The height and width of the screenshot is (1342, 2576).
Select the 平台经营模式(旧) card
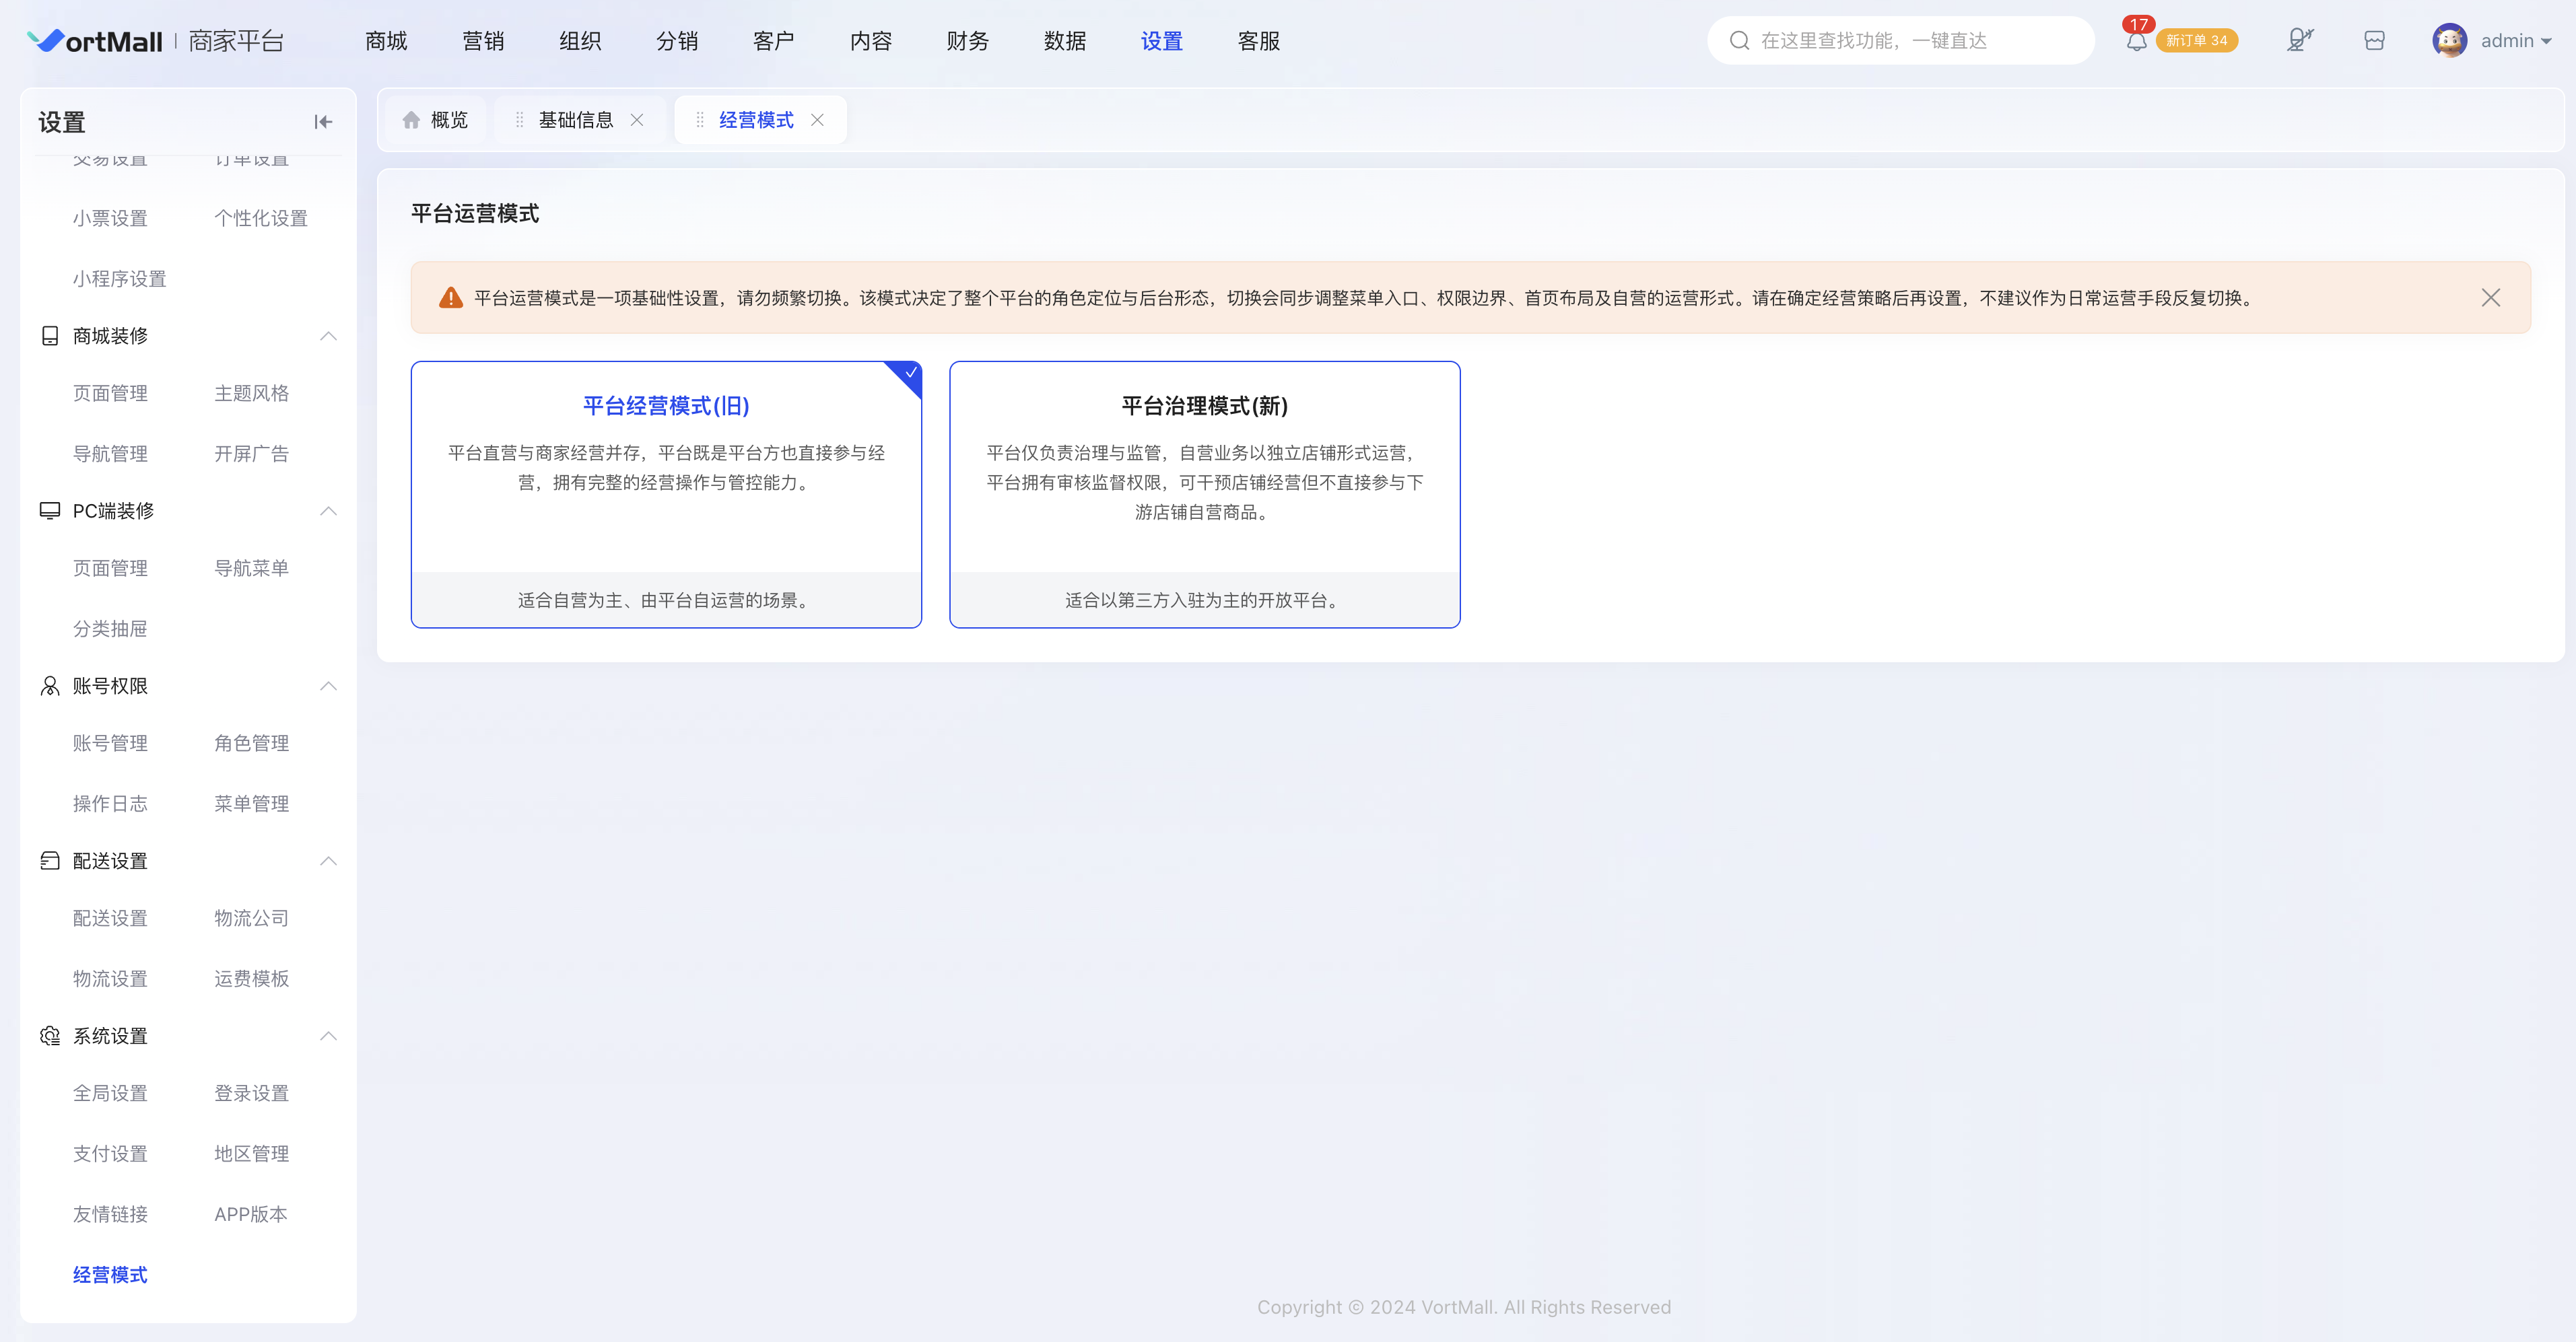[x=666, y=495]
